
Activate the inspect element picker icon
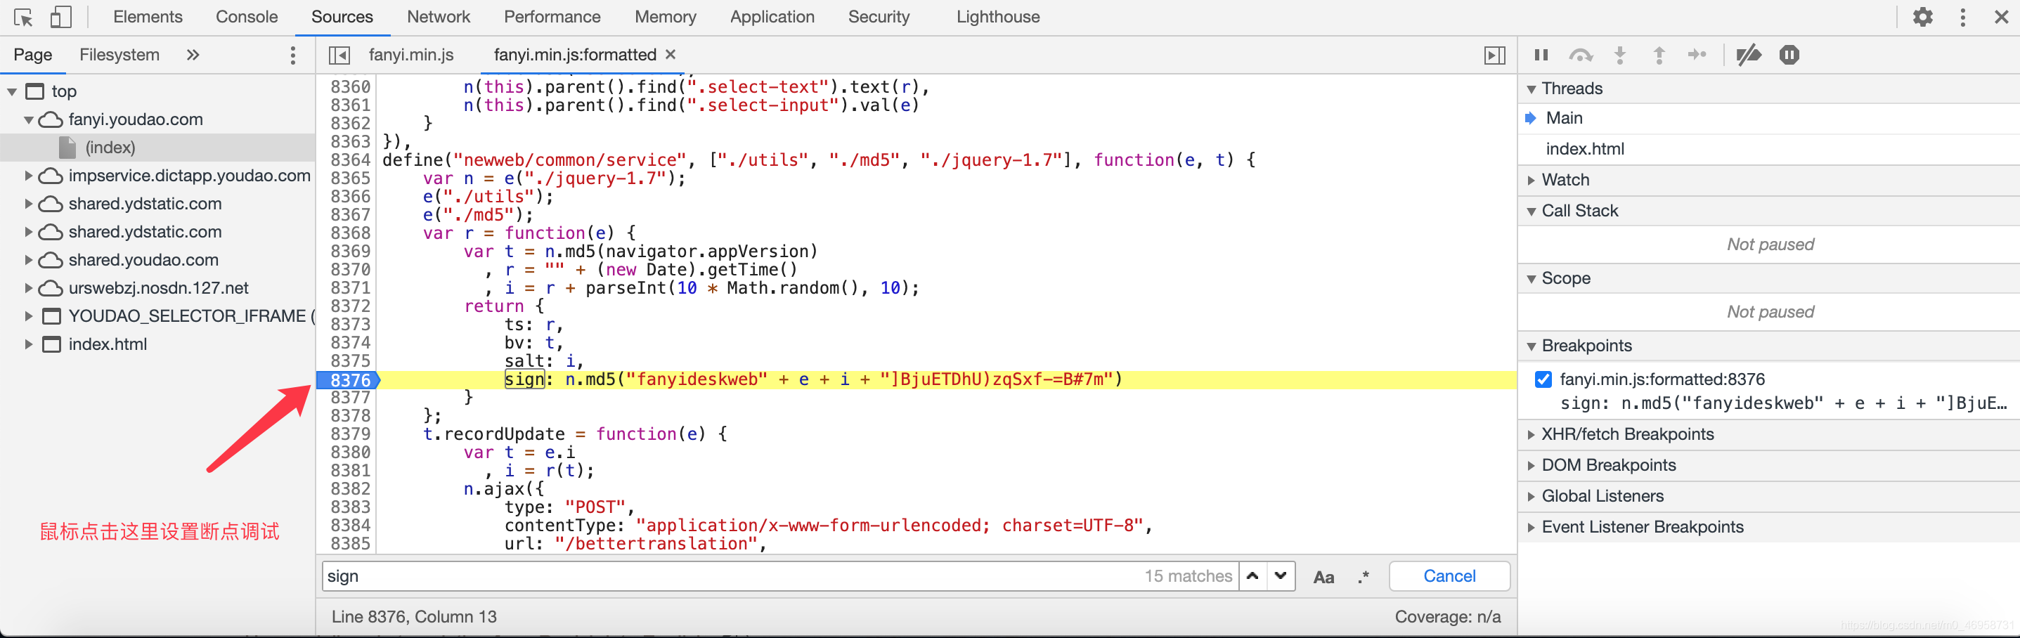click(x=23, y=18)
